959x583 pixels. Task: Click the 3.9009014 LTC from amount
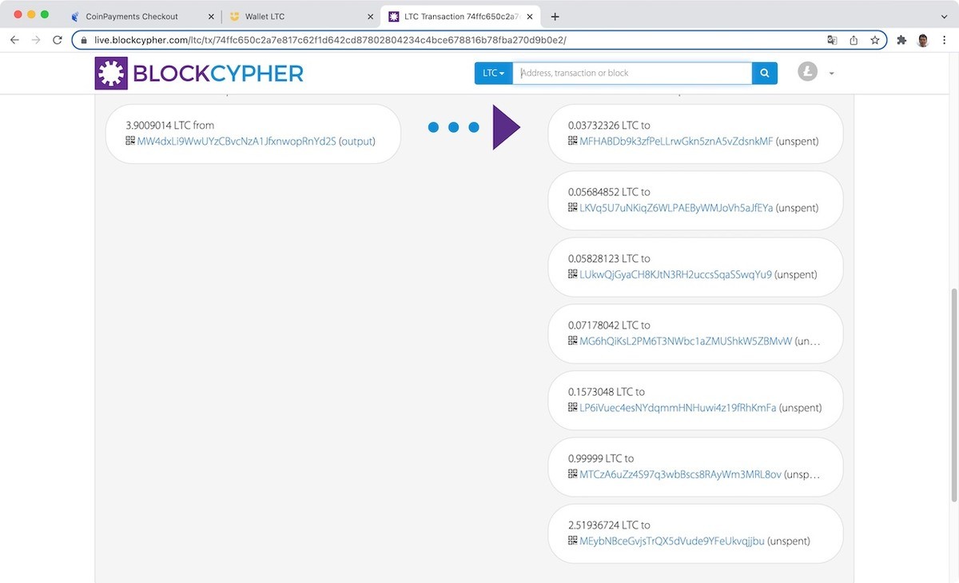click(x=169, y=126)
